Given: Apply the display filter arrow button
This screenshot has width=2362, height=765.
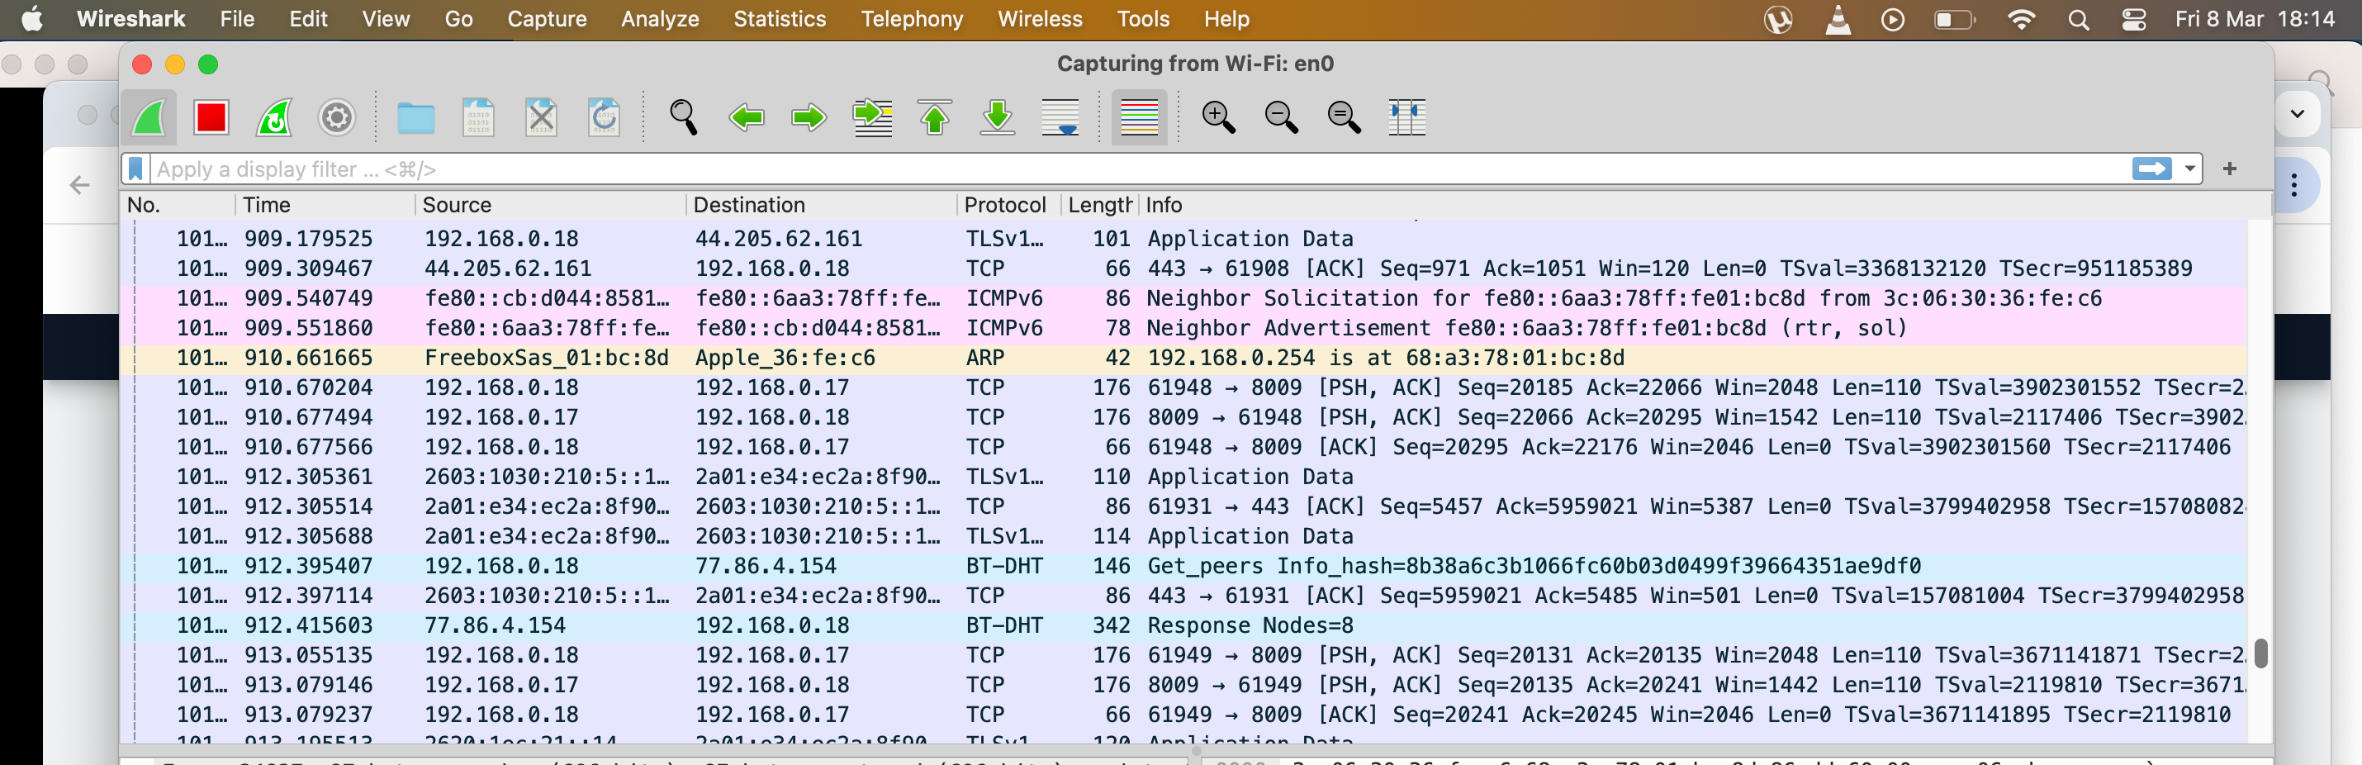Looking at the screenshot, I should click(x=2151, y=169).
